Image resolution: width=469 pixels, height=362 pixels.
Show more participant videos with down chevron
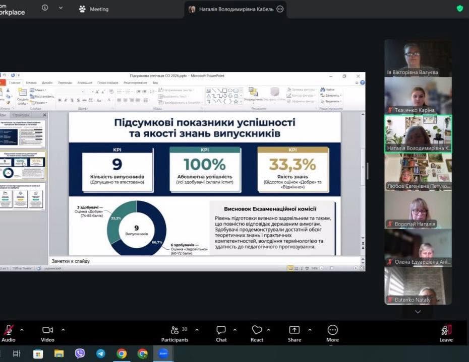(418, 312)
